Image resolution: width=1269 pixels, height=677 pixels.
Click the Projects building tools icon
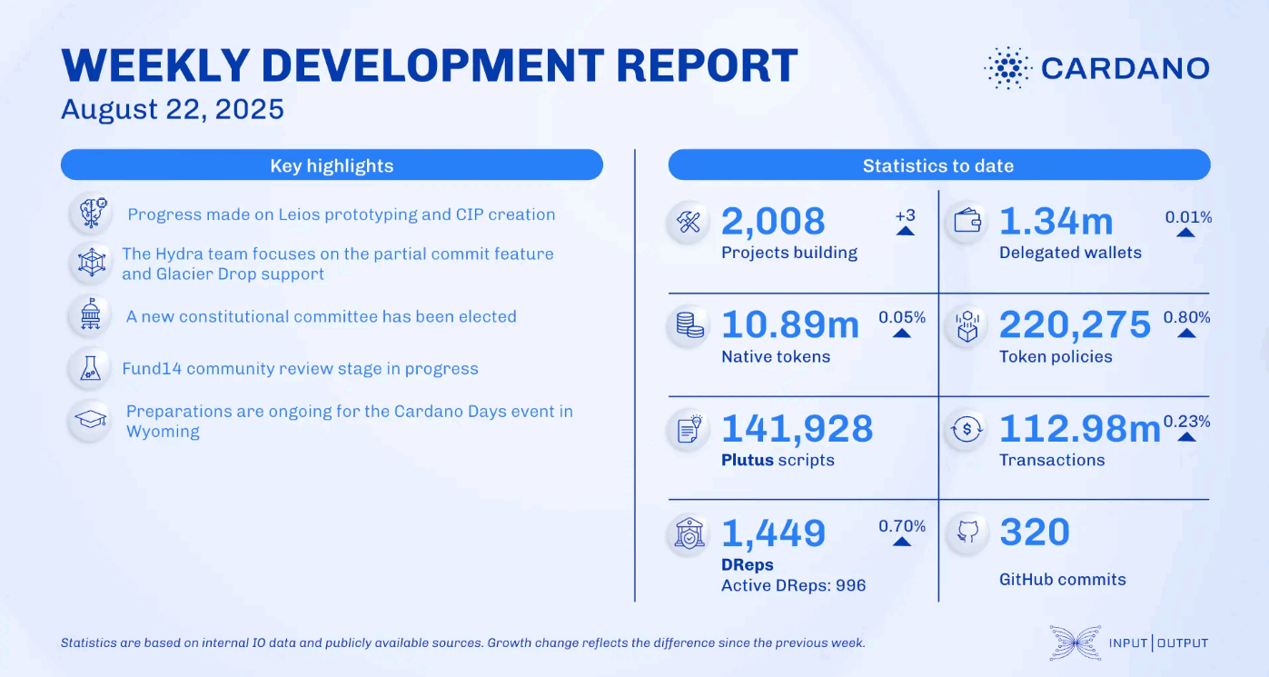pyautogui.click(x=688, y=223)
